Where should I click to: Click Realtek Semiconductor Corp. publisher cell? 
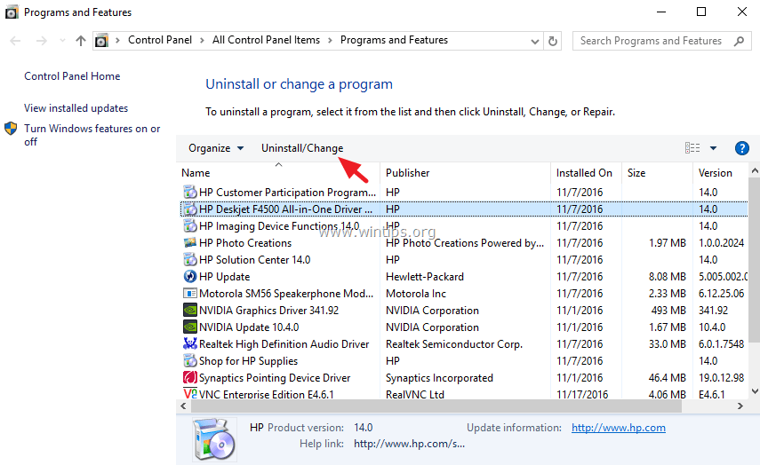click(x=454, y=344)
